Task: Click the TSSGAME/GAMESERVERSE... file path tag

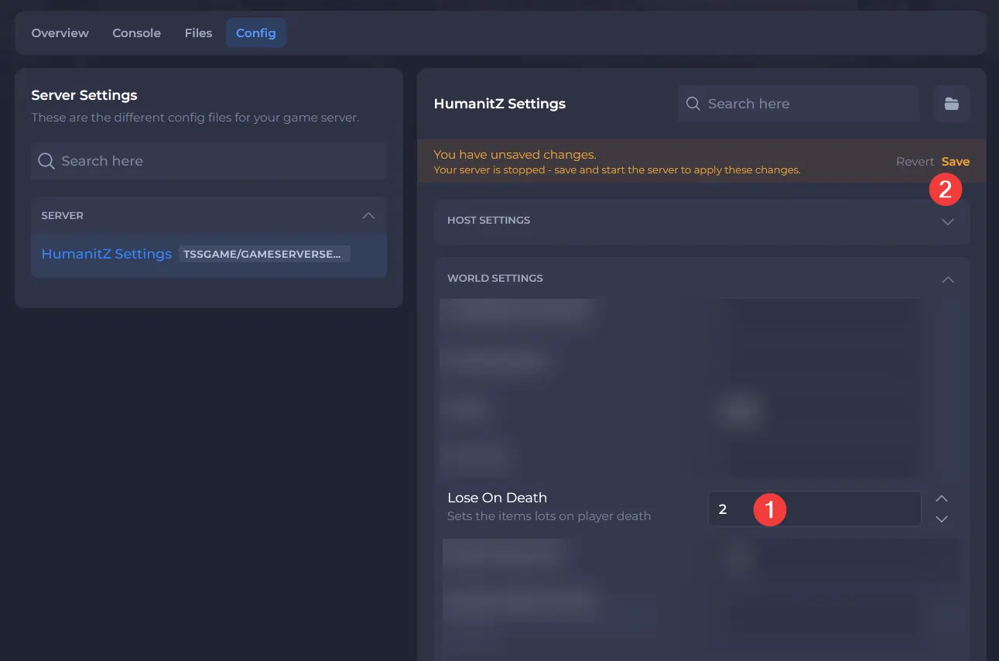Action: (x=265, y=254)
